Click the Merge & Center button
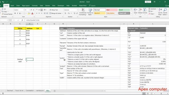169x95 pixels. 55,13
